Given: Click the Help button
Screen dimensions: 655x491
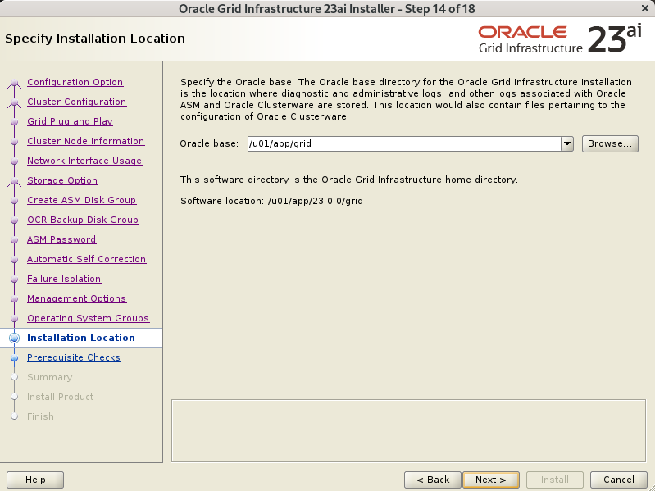Looking at the screenshot, I should [35, 480].
